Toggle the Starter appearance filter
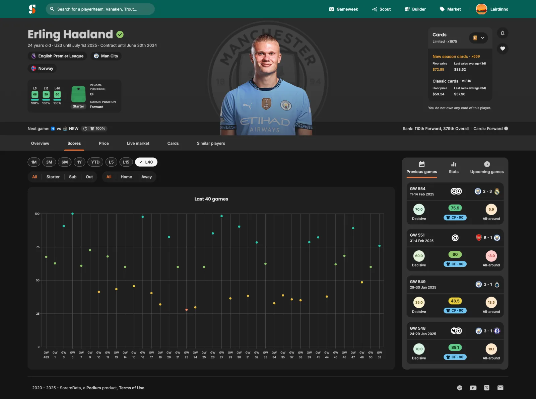Viewport: 536px width, 399px height. (x=53, y=177)
